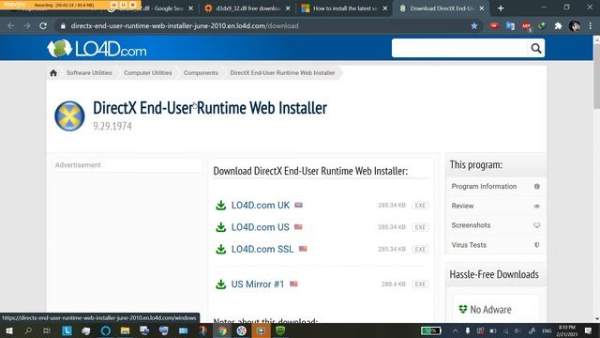Open the notification center icon
Image resolution: width=600 pixels, height=338 pixels.
click(589, 330)
